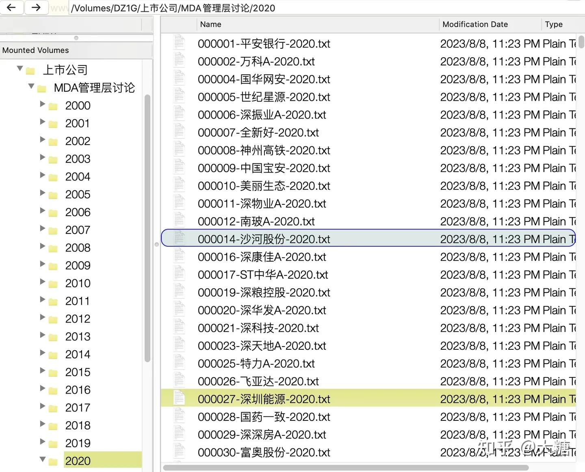The height and width of the screenshot is (472, 585).
Task: Collapse the 2020 folder
Action: [43, 459]
